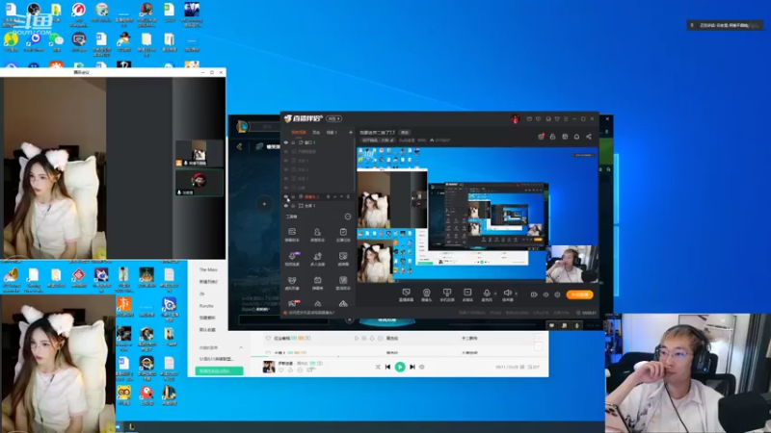This screenshot has width=771, height=433.
Task: Click the back arrow in League client
Action: tap(239, 146)
